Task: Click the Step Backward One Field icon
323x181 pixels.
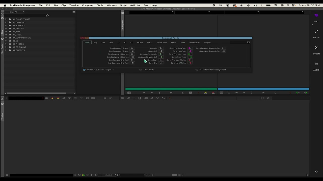Action: pyautogui.click(x=132, y=63)
